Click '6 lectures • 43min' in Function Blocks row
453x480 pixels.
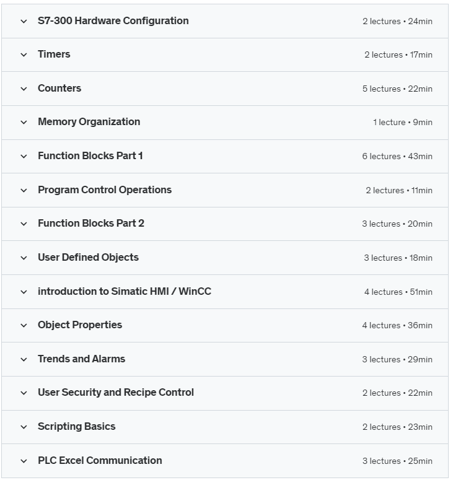(397, 156)
